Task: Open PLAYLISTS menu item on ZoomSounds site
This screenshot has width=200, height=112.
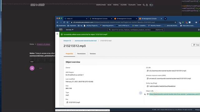Action: coord(132,5)
